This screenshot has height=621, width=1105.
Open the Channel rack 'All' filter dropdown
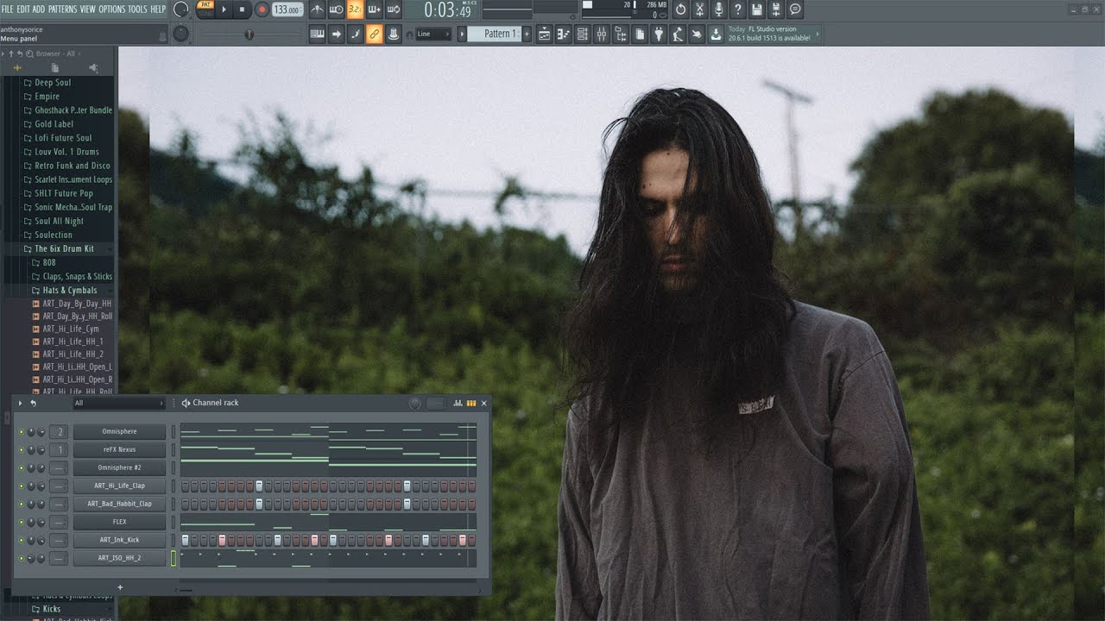point(118,403)
